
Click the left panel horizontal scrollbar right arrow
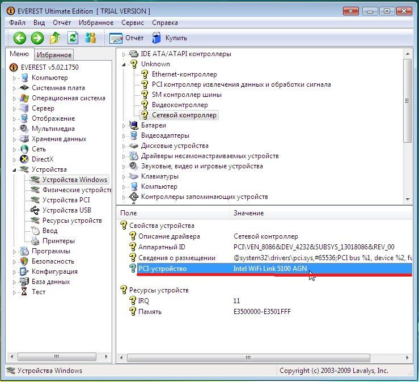pyautogui.click(x=107, y=356)
